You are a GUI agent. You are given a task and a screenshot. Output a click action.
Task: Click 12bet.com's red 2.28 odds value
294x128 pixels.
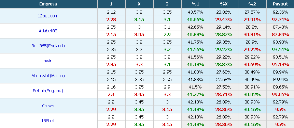click(x=111, y=20)
